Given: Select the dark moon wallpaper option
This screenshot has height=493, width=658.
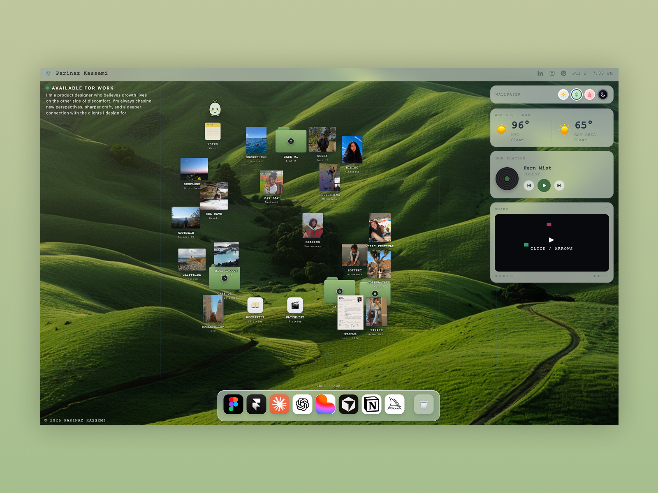Looking at the screenshot, I should (603, 94).
